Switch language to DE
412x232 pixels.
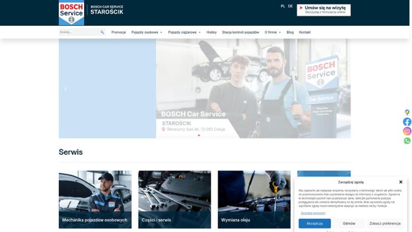290,6
